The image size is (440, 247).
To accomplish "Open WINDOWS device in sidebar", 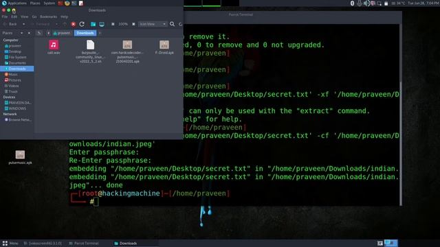I will [16, 108].
